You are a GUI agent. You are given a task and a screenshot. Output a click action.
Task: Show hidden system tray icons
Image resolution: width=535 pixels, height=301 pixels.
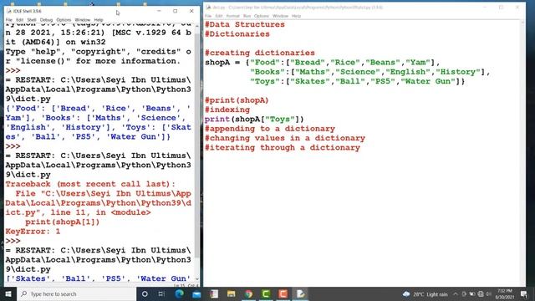pos(456,293)
